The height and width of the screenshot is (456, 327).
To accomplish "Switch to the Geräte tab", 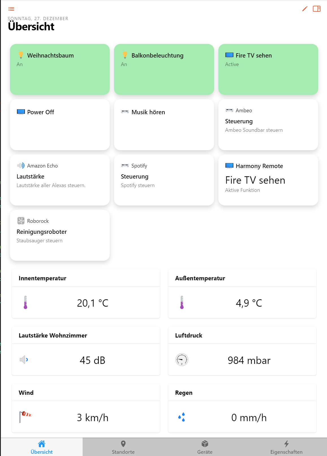I will (205, 447).
